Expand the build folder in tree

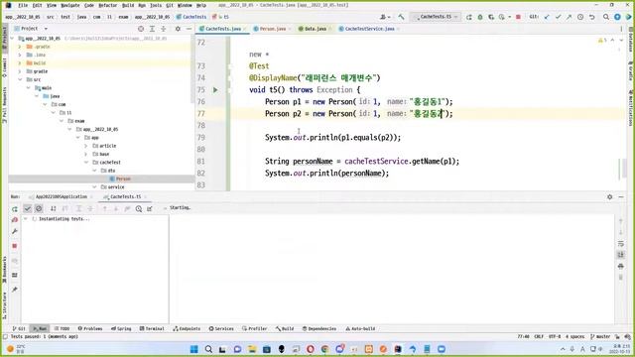point(19,63)
